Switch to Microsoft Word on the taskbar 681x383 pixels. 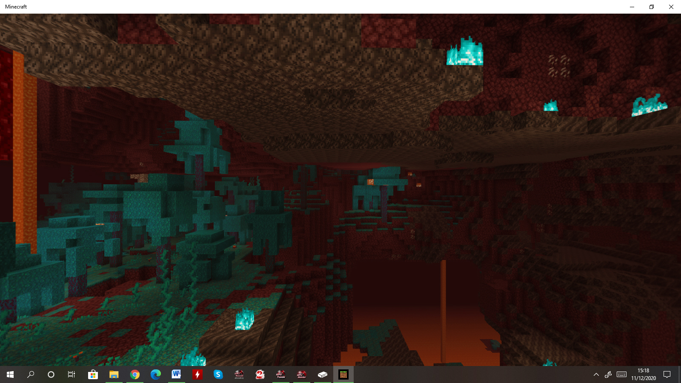click(x=176, y=374)
